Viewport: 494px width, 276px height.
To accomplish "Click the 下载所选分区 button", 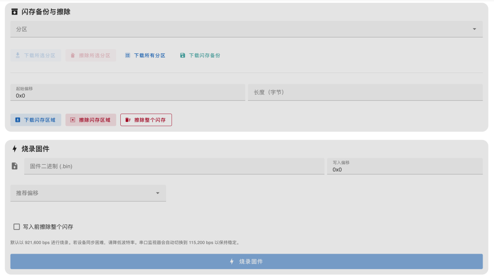I will point(36,55).
